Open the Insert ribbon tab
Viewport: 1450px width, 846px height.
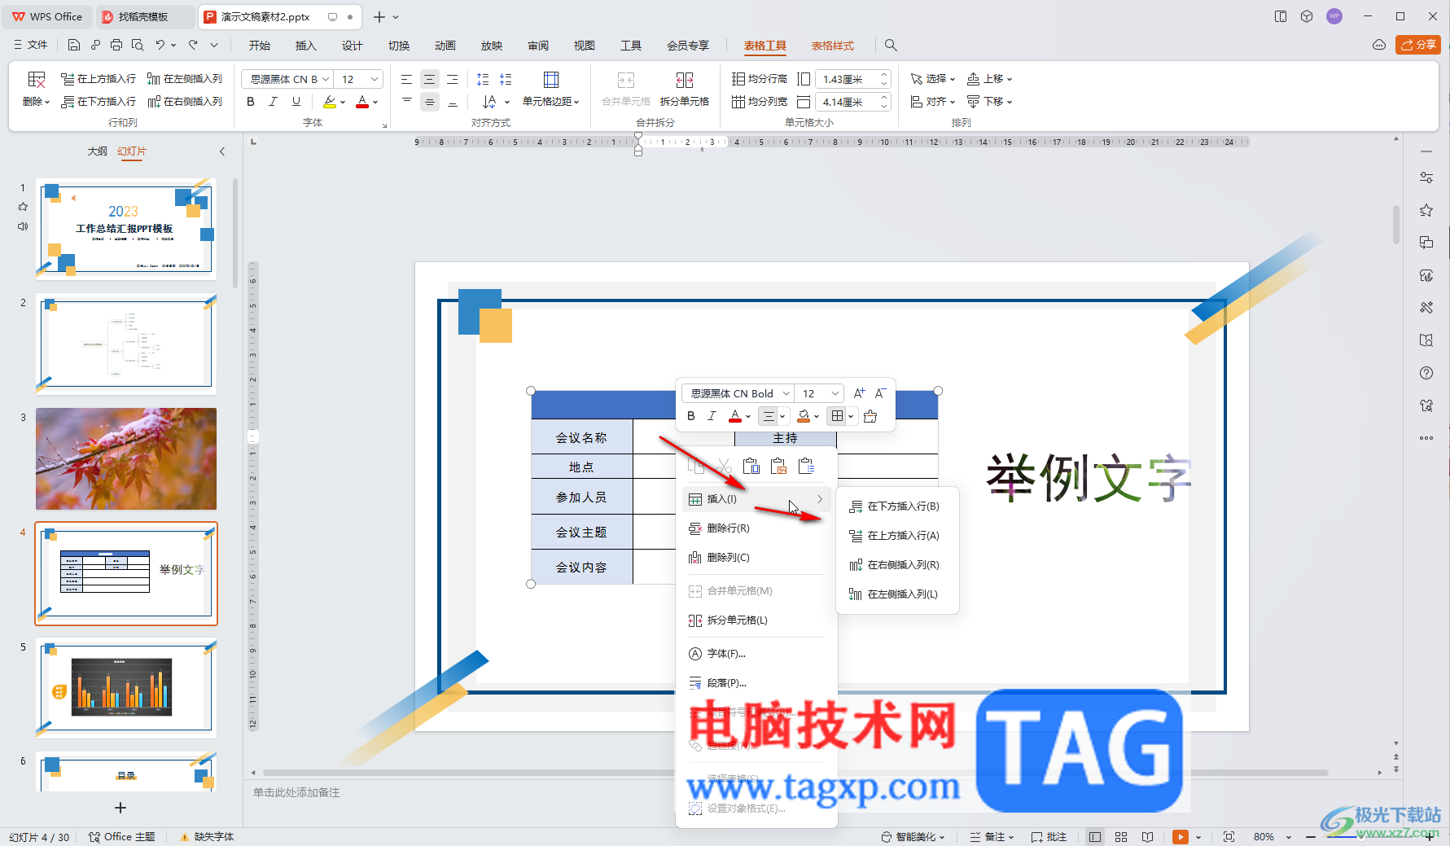tap(305, 46)
